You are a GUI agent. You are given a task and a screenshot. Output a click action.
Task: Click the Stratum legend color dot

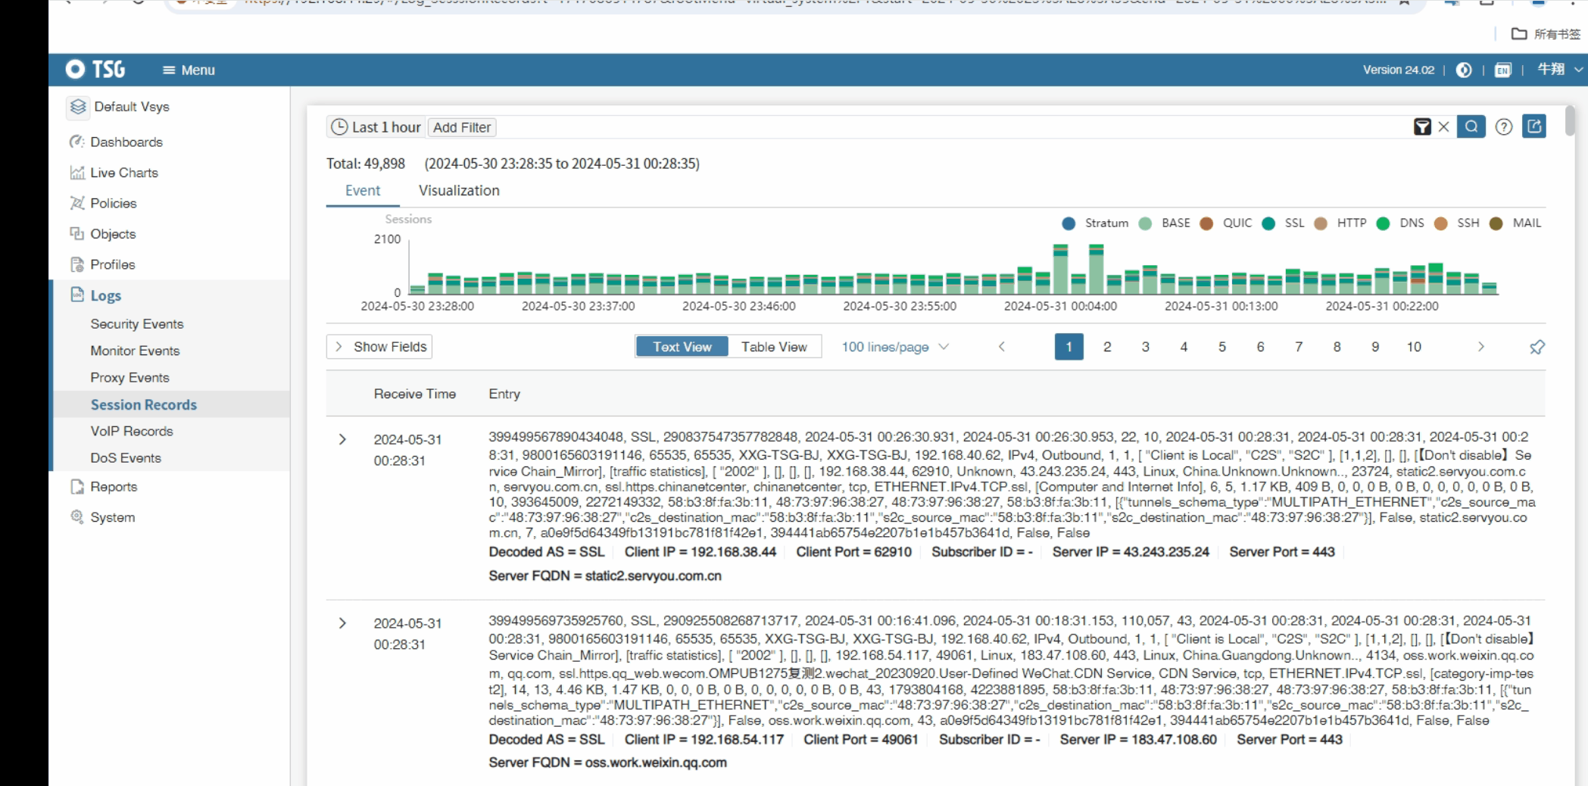tap(1069, 223)
